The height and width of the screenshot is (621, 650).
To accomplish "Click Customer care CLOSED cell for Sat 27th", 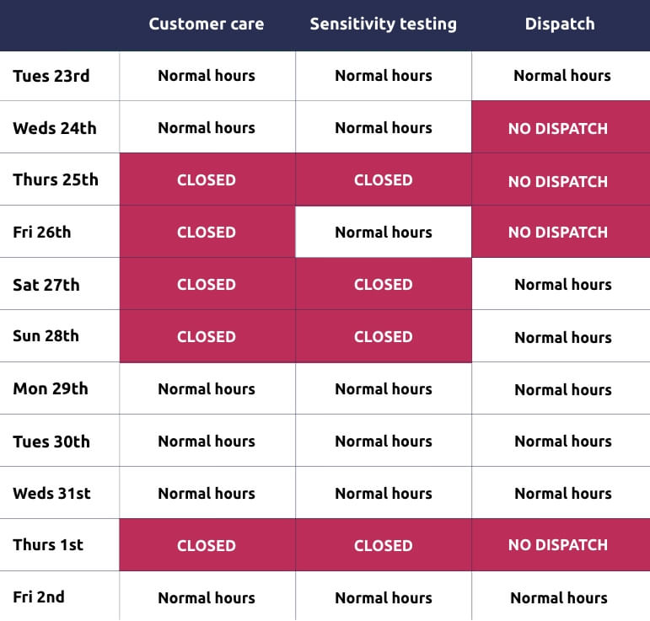I will [207, 285].
